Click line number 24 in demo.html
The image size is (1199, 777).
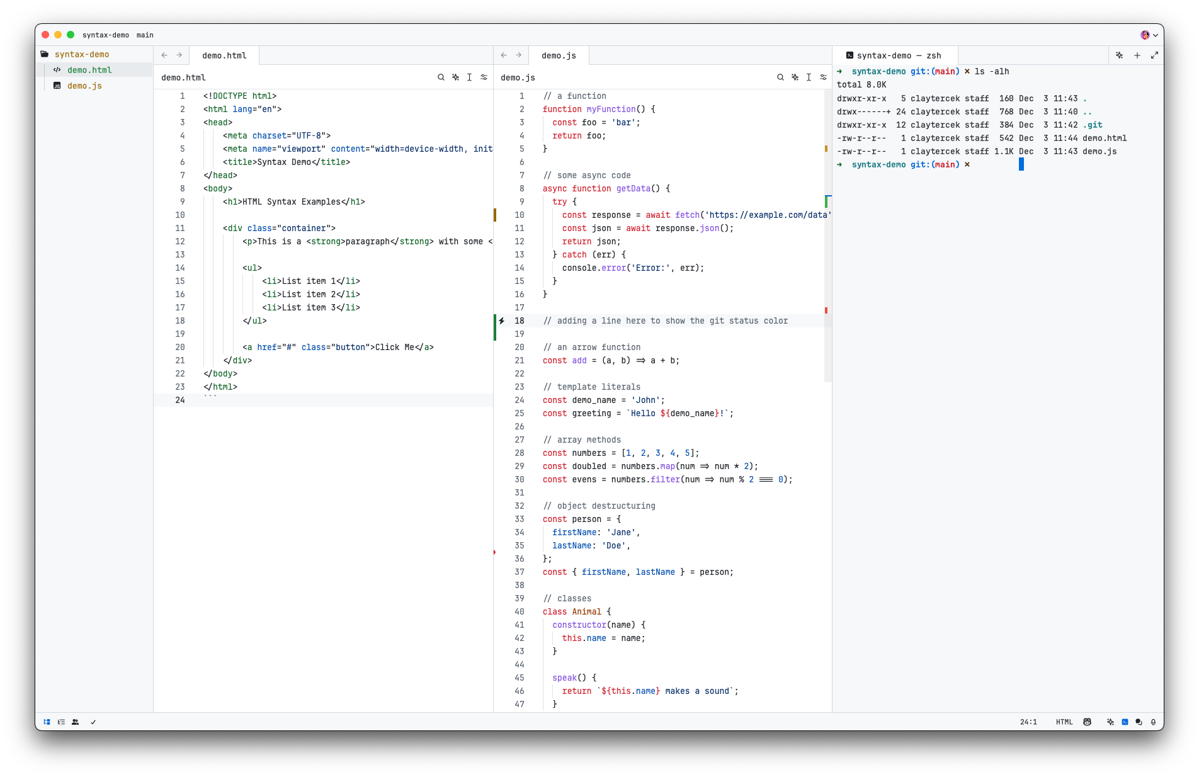pyautogui.click(x=180, y=400)
